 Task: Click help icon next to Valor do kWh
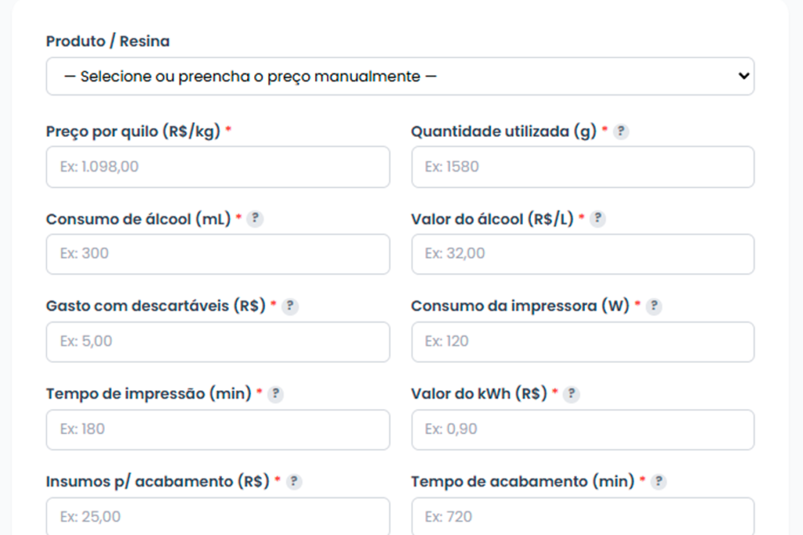coord(572,395)
